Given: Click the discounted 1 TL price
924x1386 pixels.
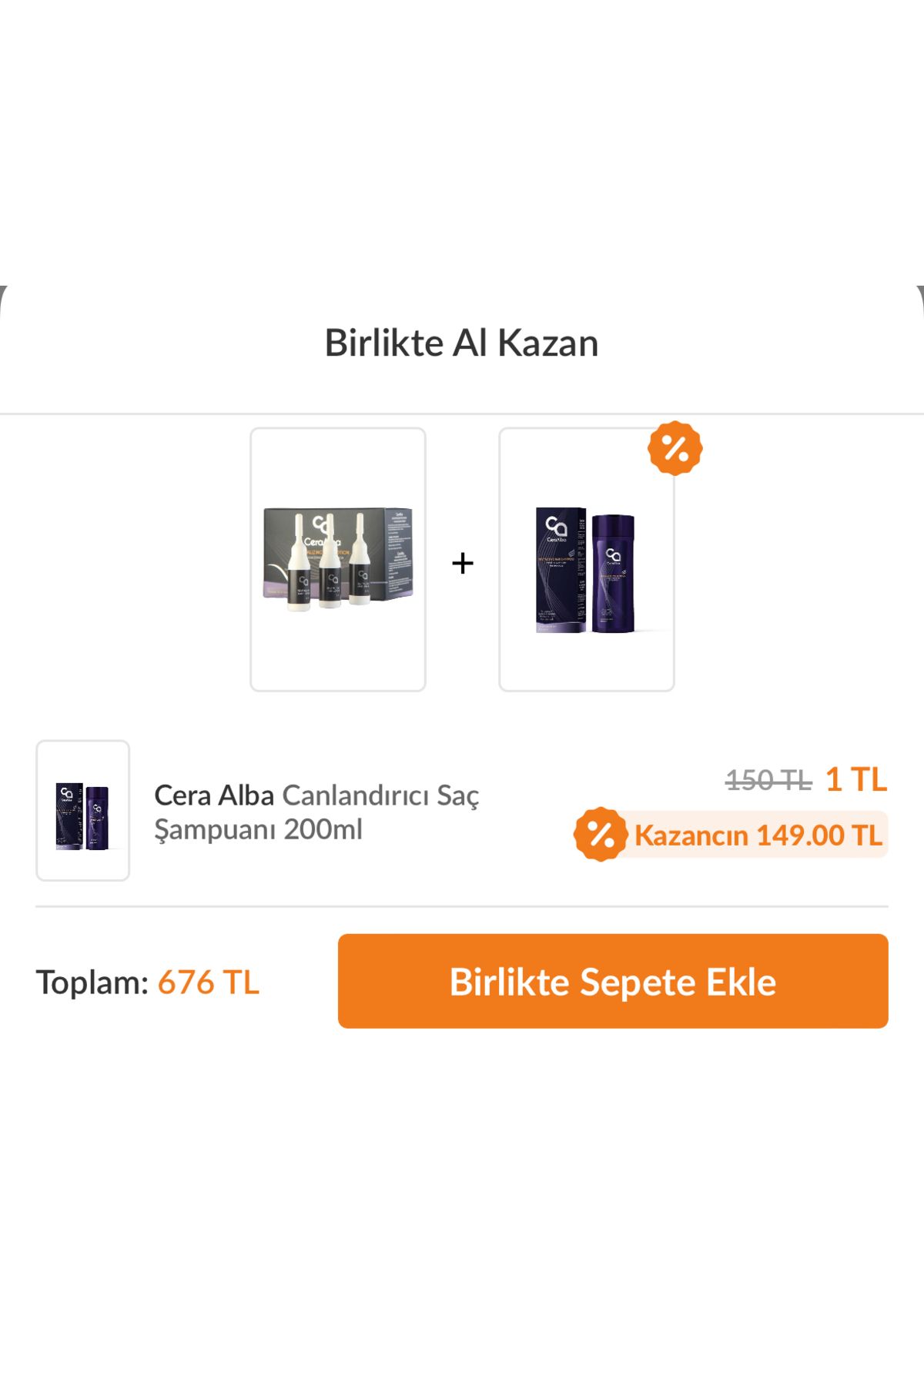Looking at the screenshot, I should pyautogui.click(x=856, y=780).
